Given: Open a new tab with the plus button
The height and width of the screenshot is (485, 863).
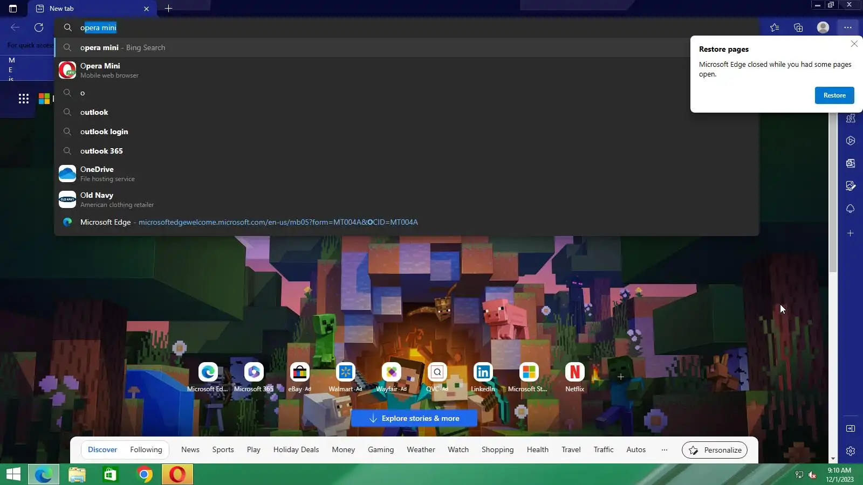Looking at the screenshot, I should (168, 9).
